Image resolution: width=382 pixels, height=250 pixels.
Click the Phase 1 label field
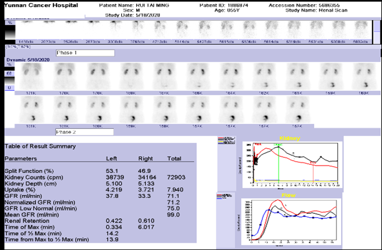point(85,53)
